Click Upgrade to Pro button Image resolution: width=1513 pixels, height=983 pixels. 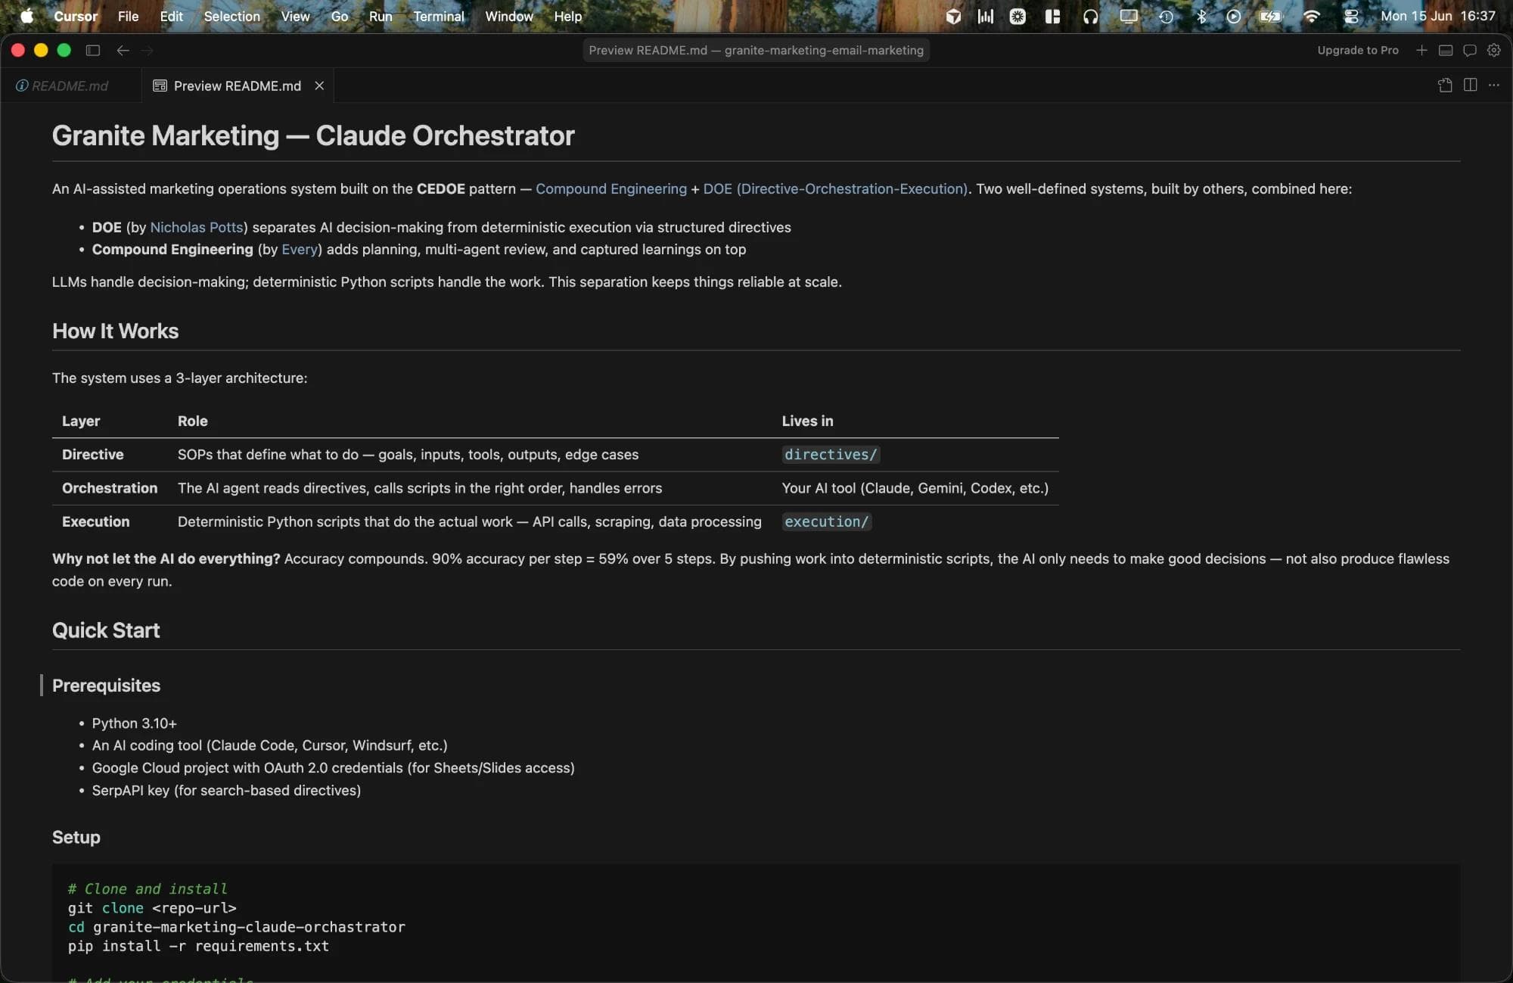[x=1358, y=50]
